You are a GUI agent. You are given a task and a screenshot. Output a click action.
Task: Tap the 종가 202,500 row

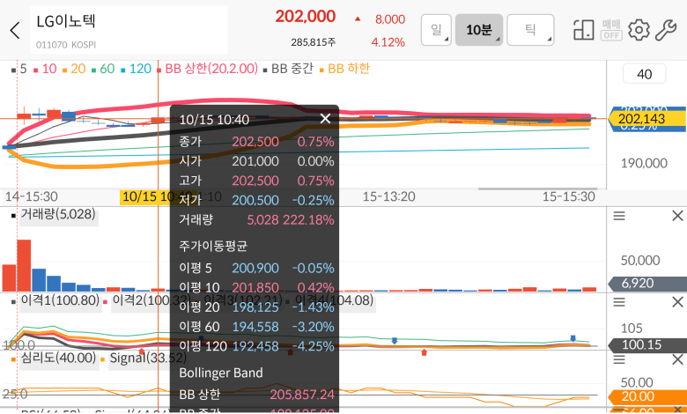pos(256,142)
